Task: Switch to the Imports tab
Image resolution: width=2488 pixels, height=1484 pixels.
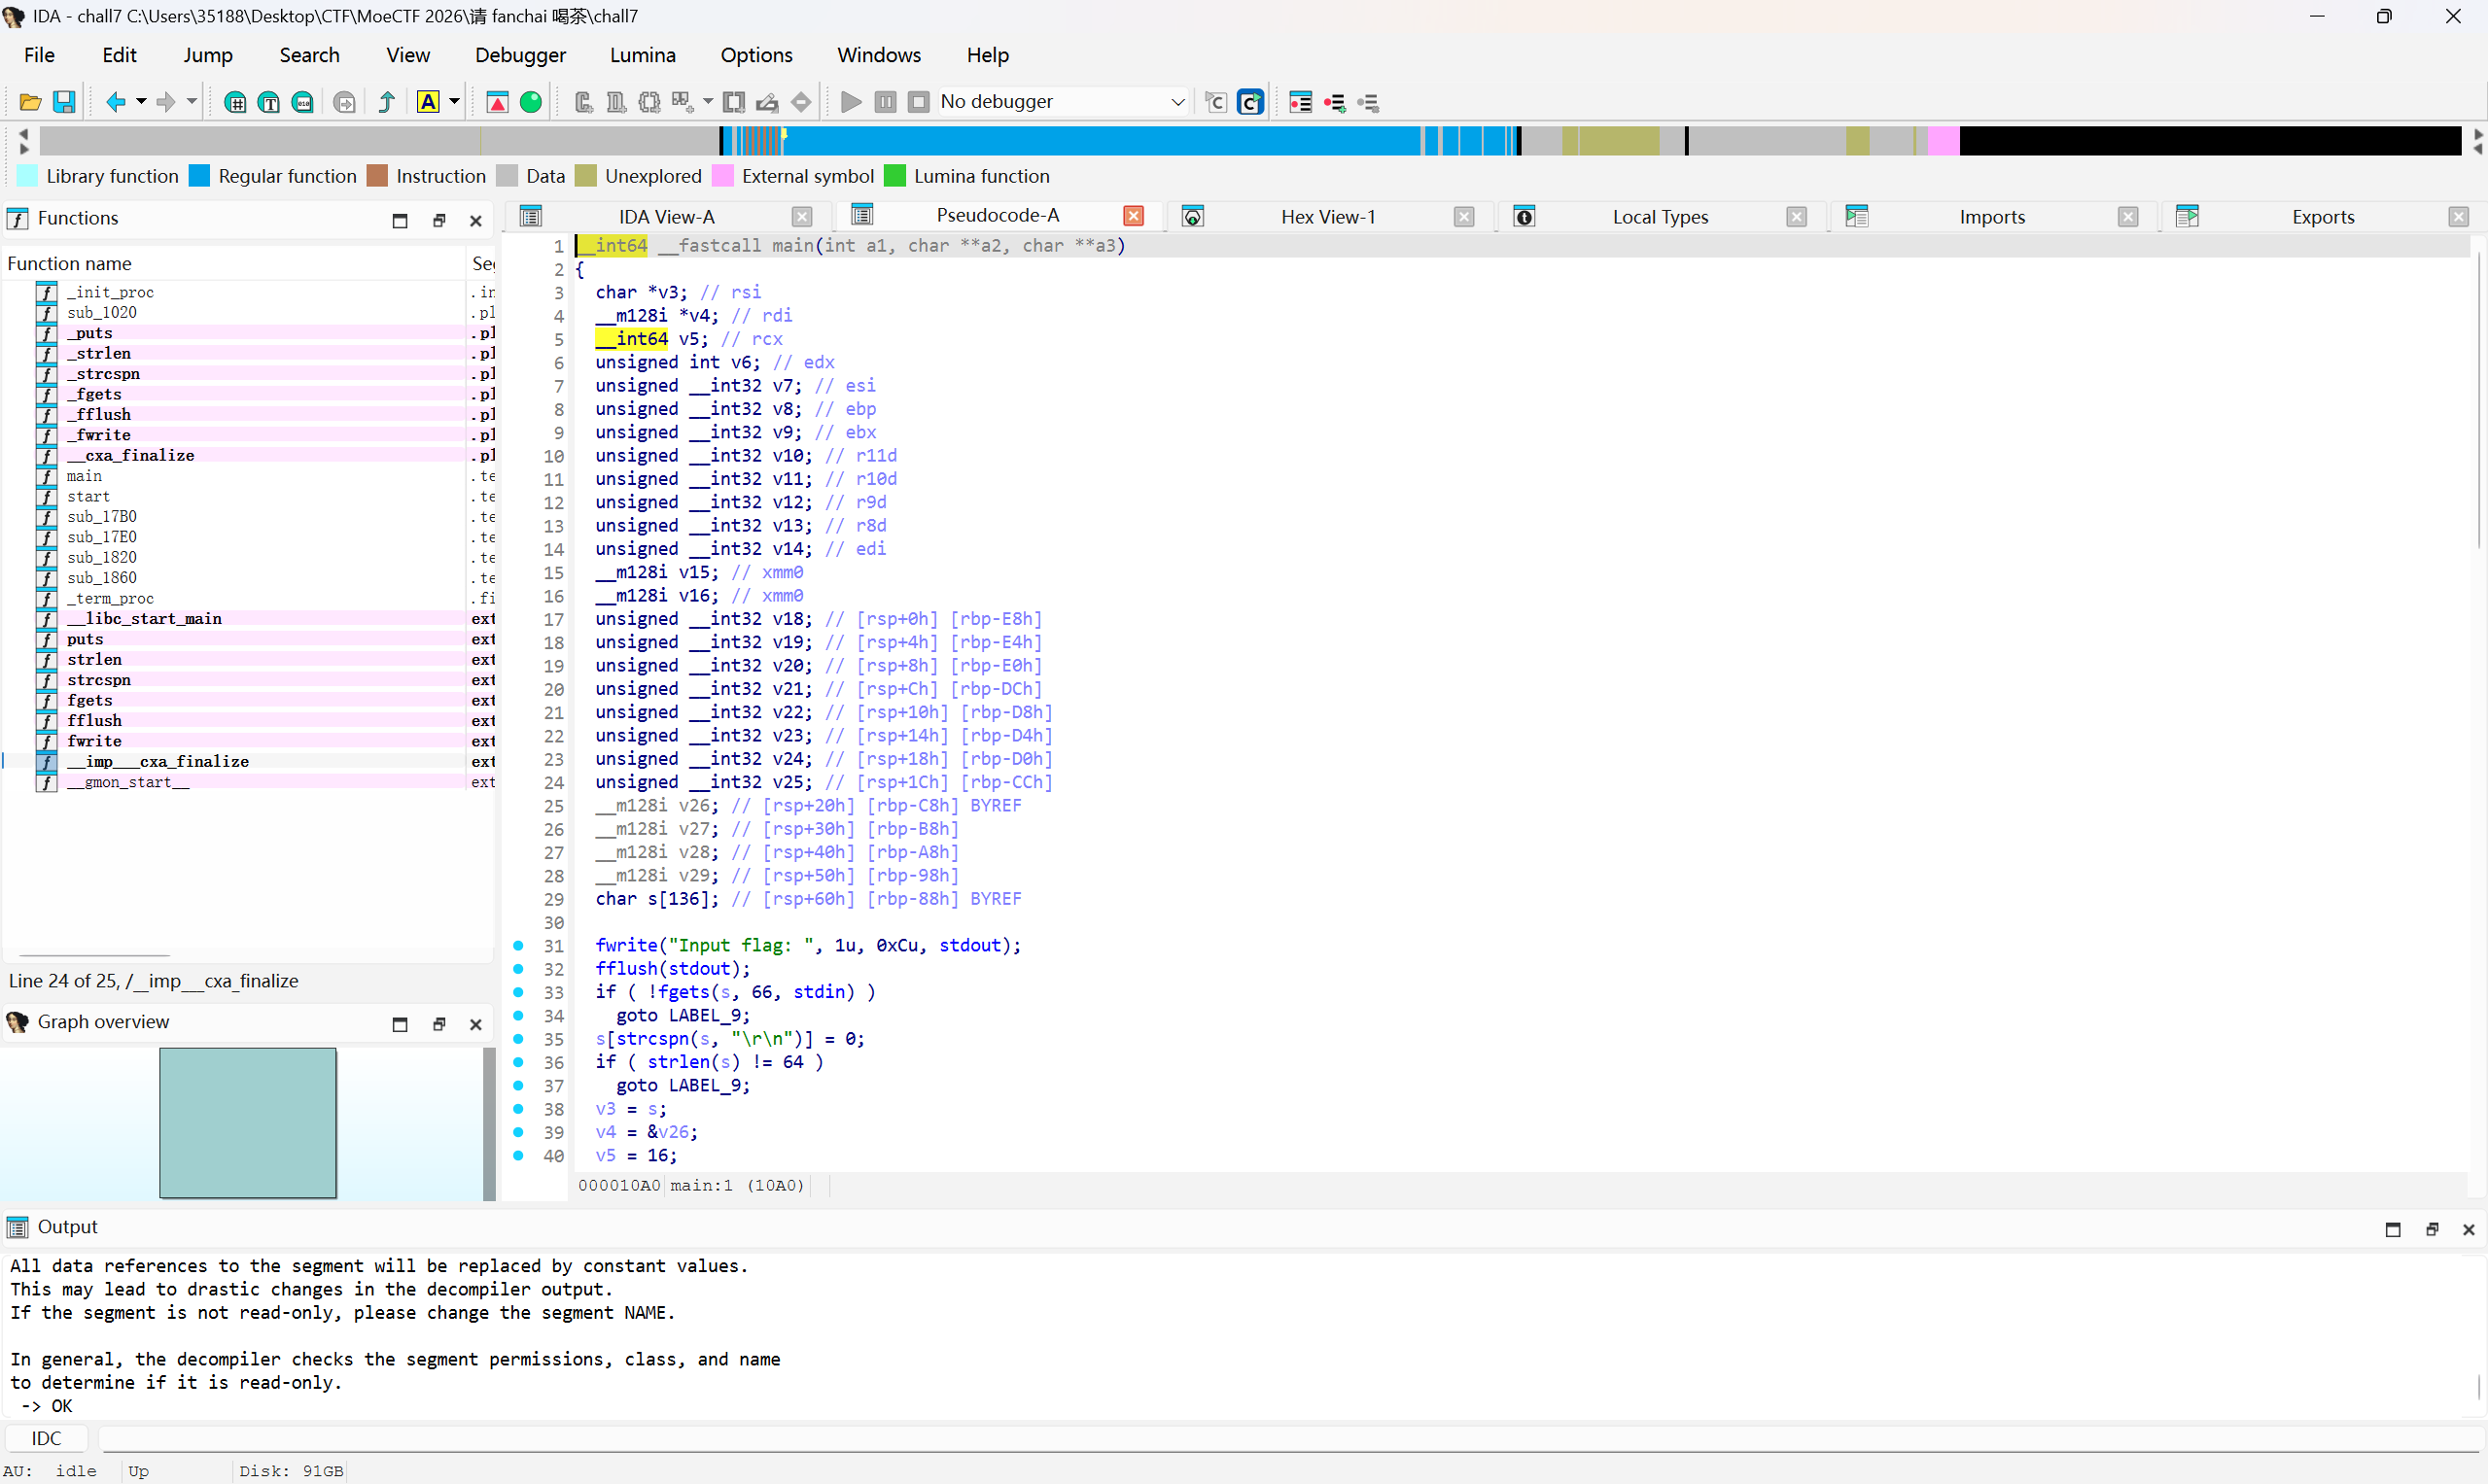Action: click(x=1992, y=217)
